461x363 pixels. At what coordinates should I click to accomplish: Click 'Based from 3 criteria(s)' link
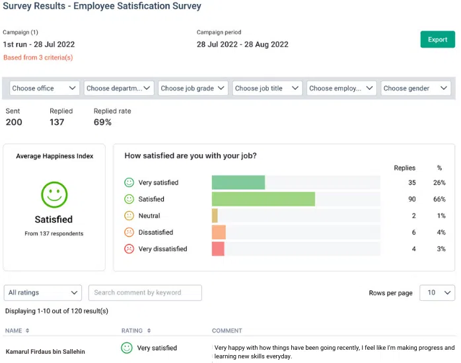(38, 58)
